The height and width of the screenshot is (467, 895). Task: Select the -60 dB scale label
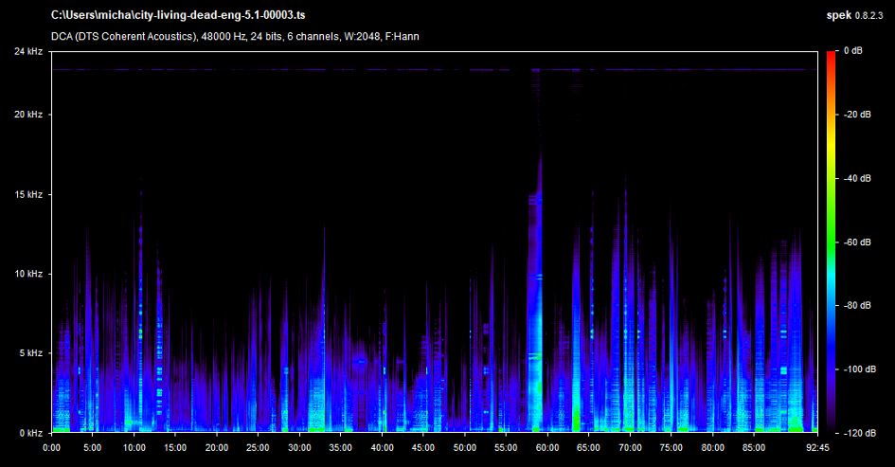tap(857, 242)
